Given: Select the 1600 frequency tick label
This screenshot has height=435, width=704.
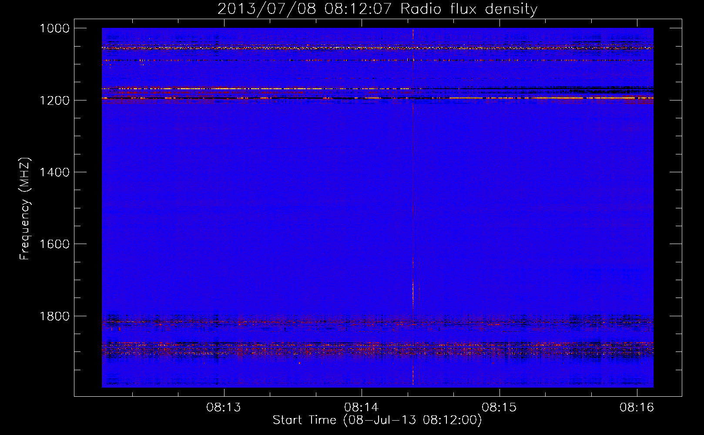Looking at the screenshot, I should pyautogui.click(x=54, y=244).
